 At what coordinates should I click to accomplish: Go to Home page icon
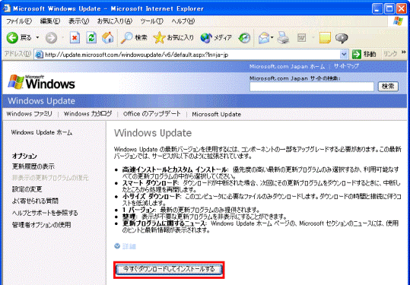click(x=107, y=38)
